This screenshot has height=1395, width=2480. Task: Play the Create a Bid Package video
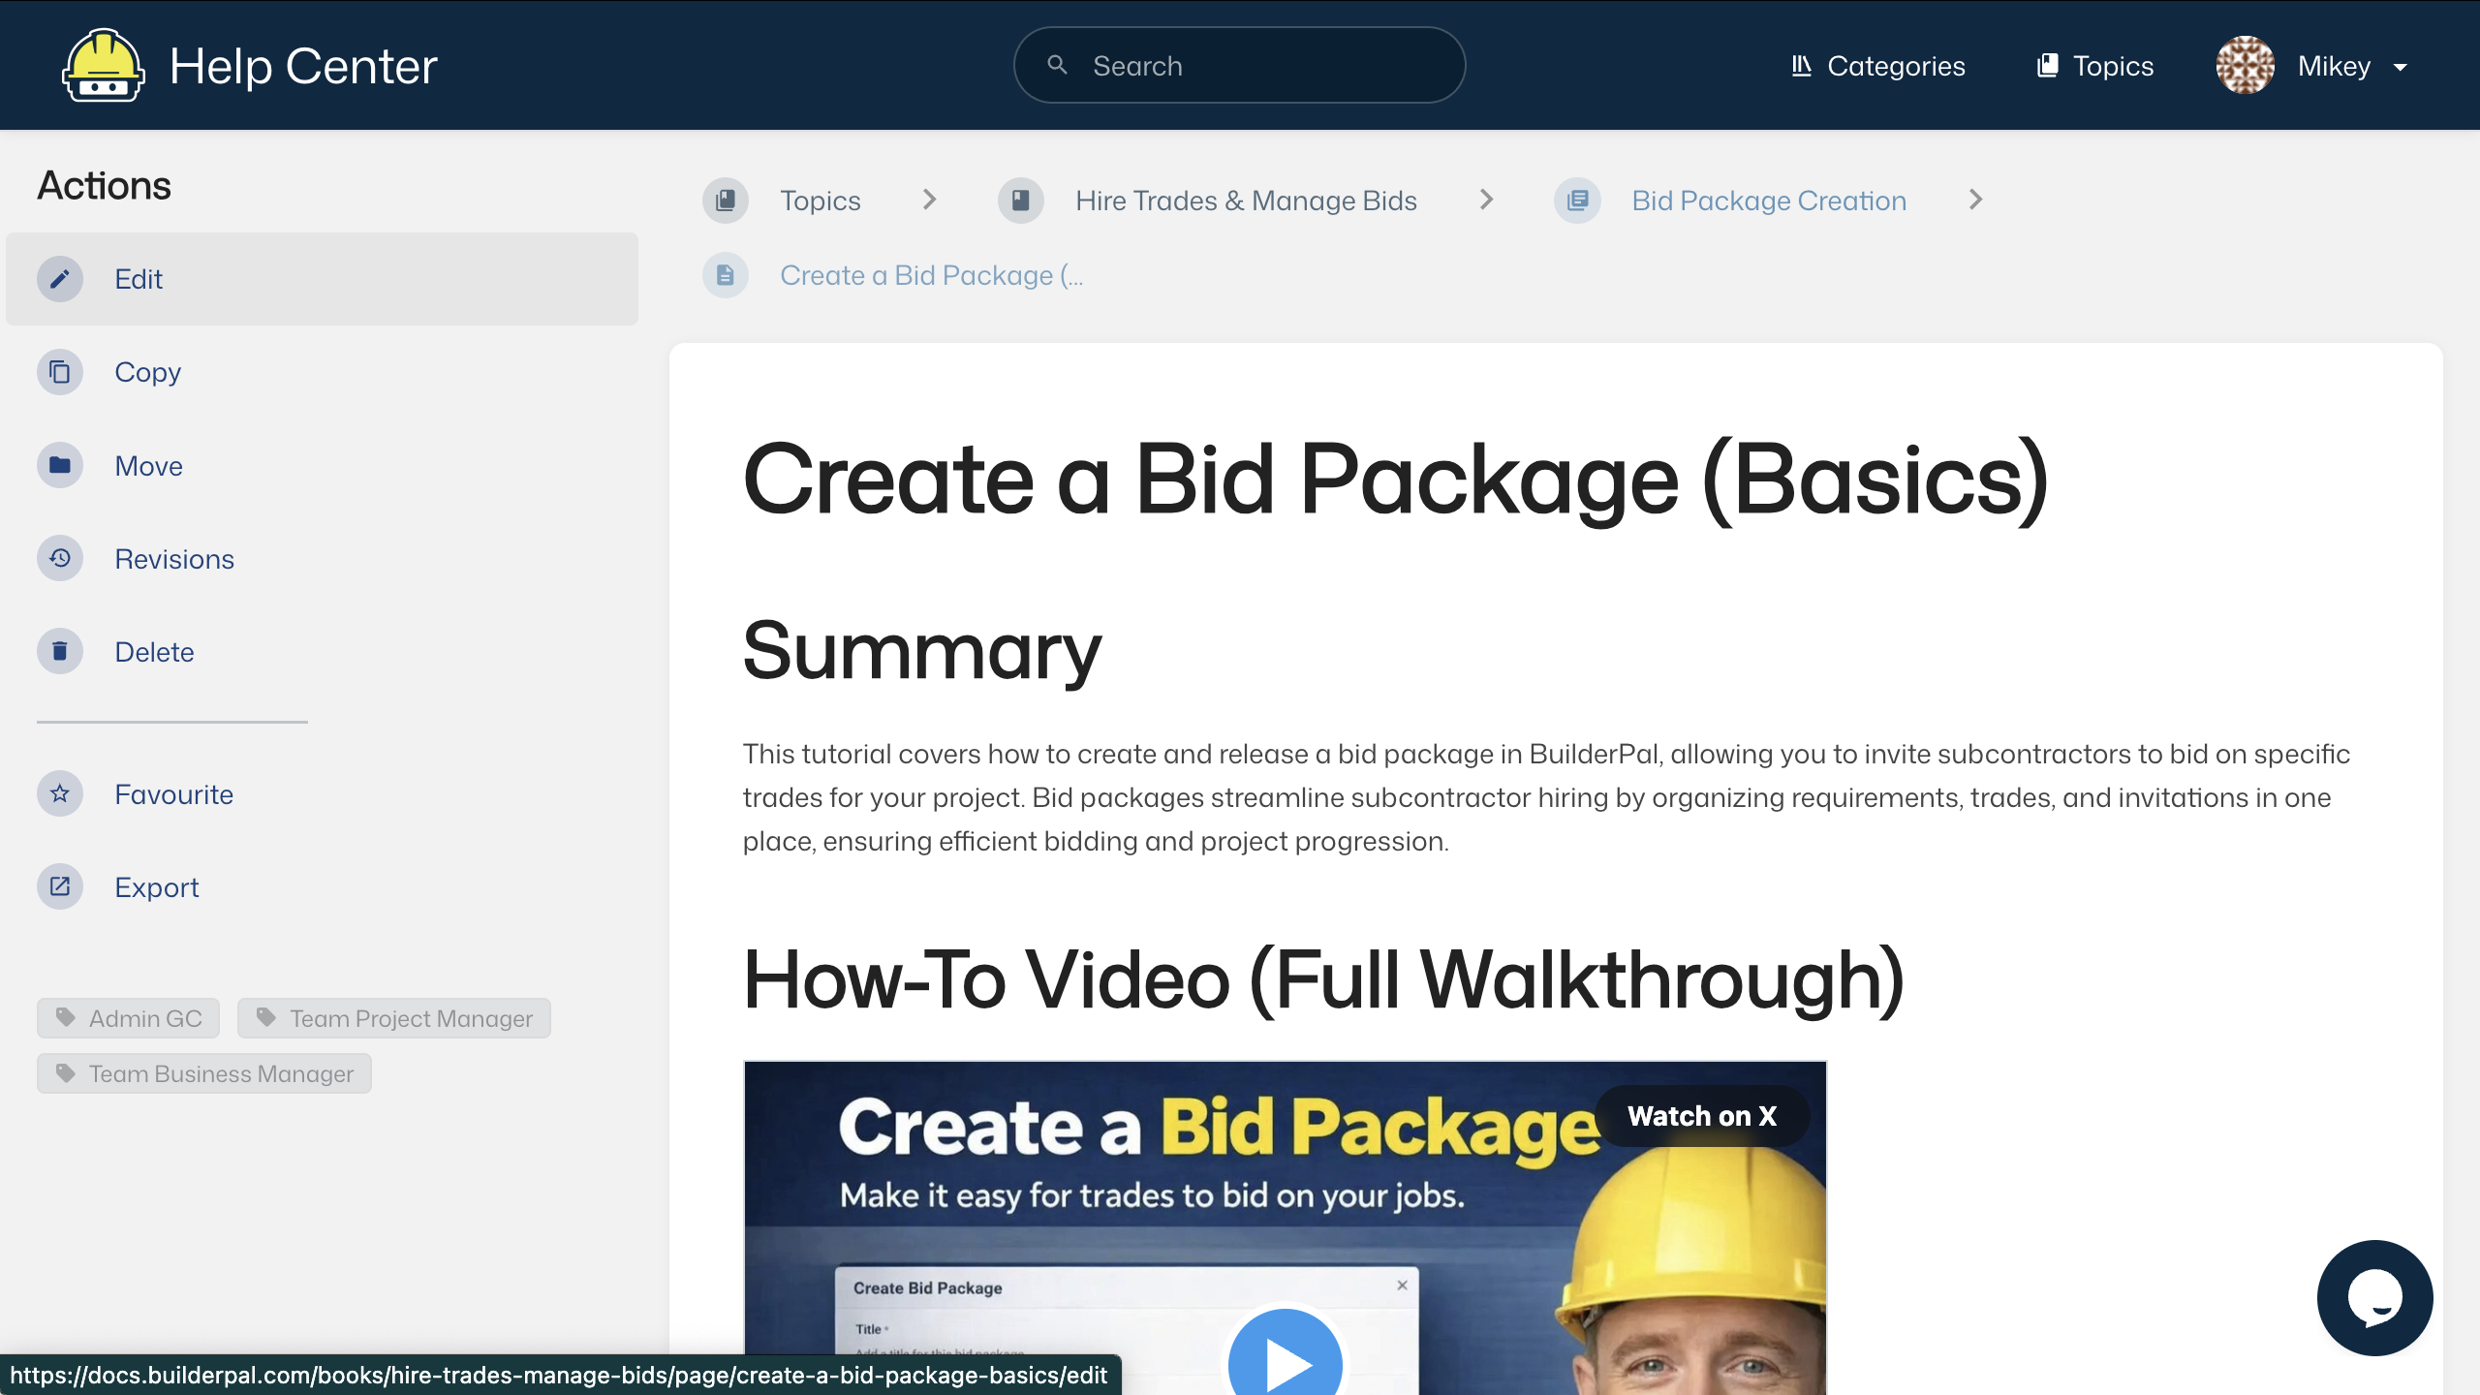tap(1285, 1361)
